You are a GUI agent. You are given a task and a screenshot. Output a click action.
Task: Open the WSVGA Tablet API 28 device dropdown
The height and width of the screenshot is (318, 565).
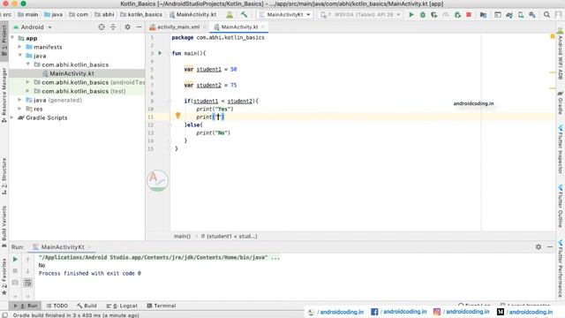[x=360, y=15]
